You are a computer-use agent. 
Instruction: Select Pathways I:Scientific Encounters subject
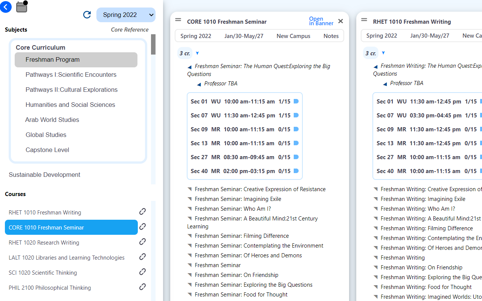point(76,74)
